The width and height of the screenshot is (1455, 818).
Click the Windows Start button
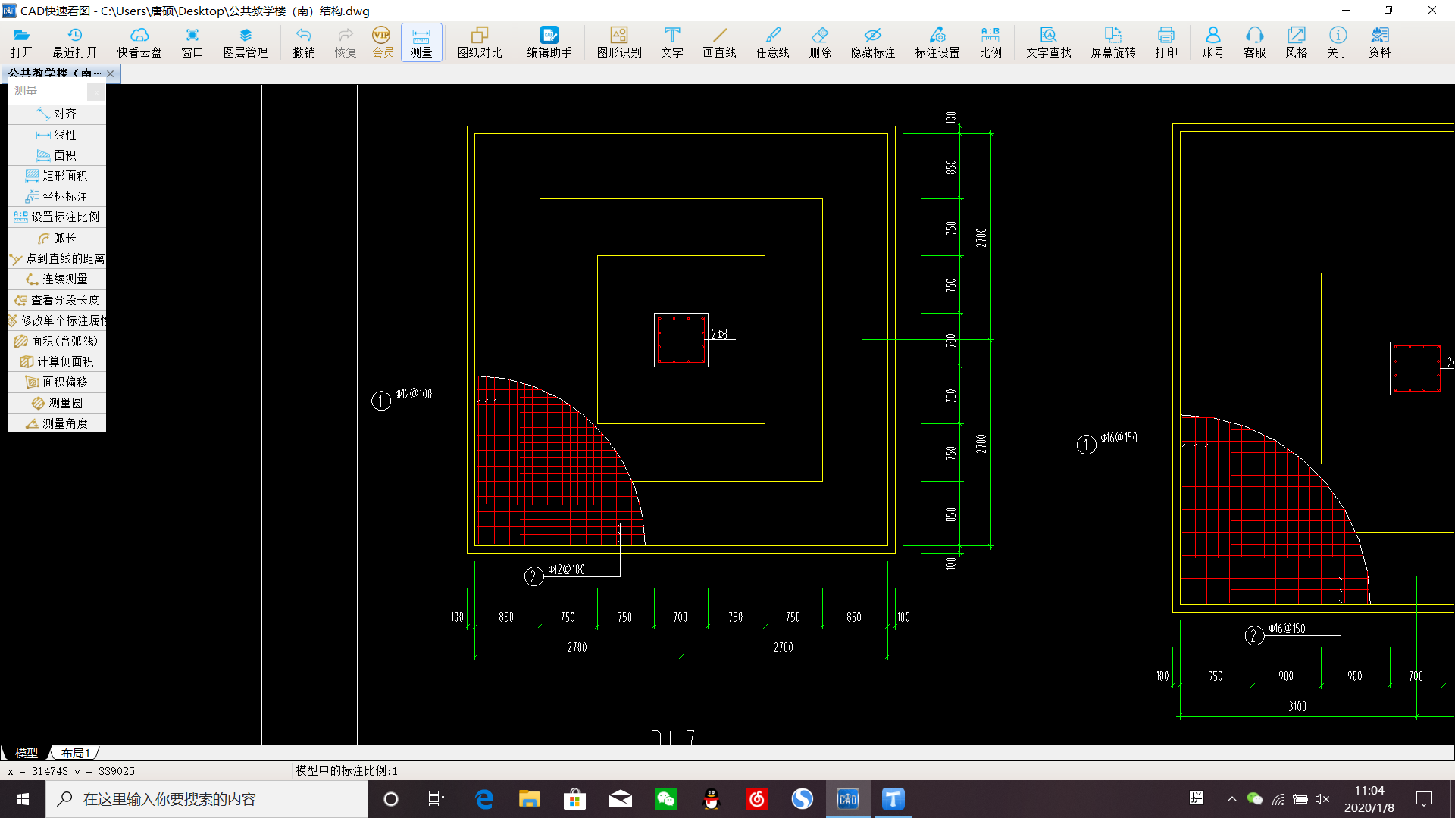(23, 799)
